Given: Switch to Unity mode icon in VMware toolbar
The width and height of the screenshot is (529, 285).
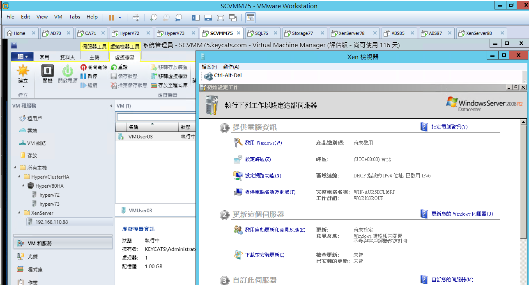Looking at the screenshot, I should (x=233, y=17).
